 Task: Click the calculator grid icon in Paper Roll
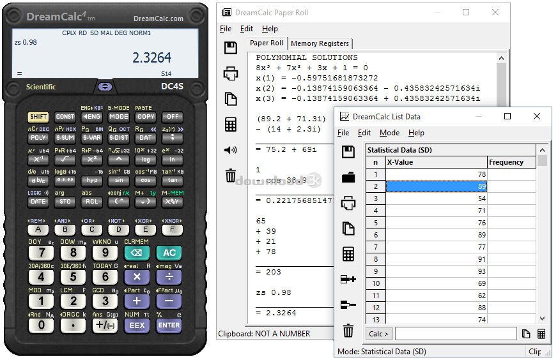point(231,124)
